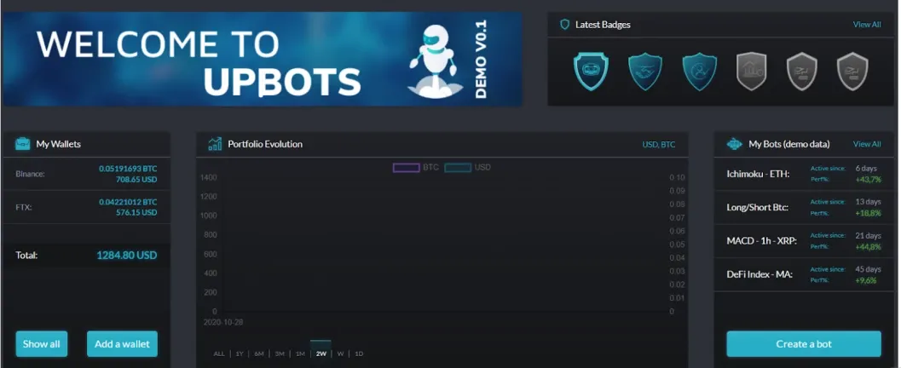Click the My Wallets panel title
The image size is (901, 368).
coord(58,144)
